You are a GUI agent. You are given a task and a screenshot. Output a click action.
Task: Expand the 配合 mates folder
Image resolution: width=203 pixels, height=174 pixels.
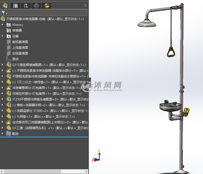(2, 134)
